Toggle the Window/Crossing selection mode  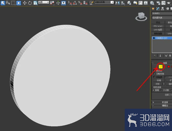point(18,3)
